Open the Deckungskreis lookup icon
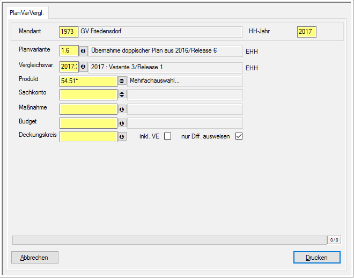Viewport: 354px width, 278px height. click(x=122, y=137)
